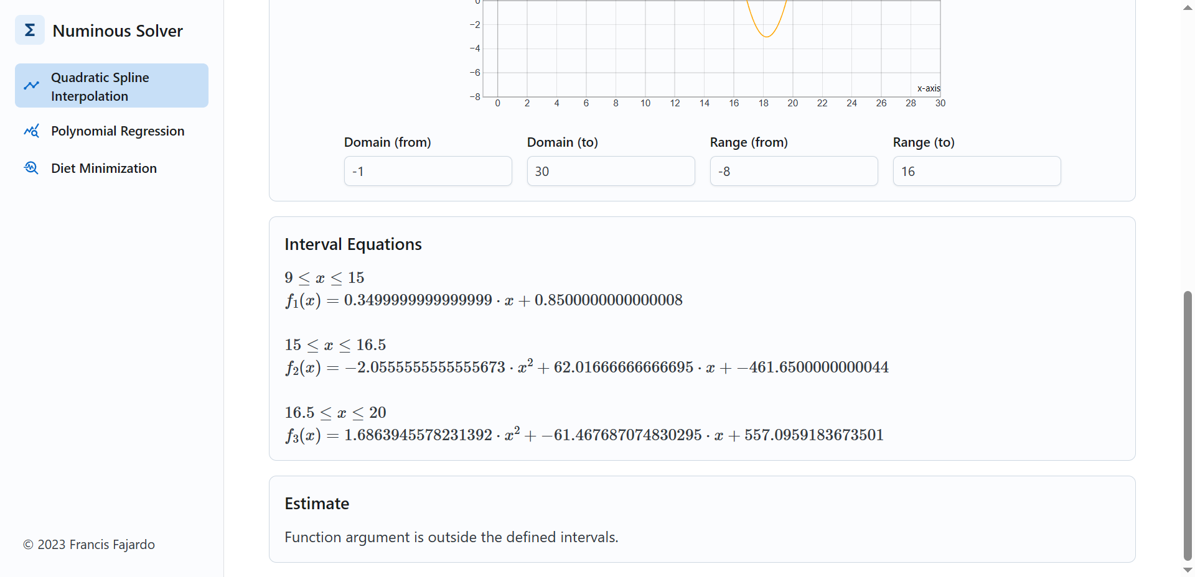
Task: Click the Numinous Solver title
Action: [117, 30]
